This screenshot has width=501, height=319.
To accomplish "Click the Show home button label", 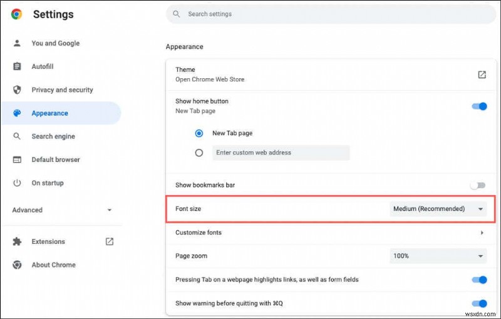I will pos(202,101).
